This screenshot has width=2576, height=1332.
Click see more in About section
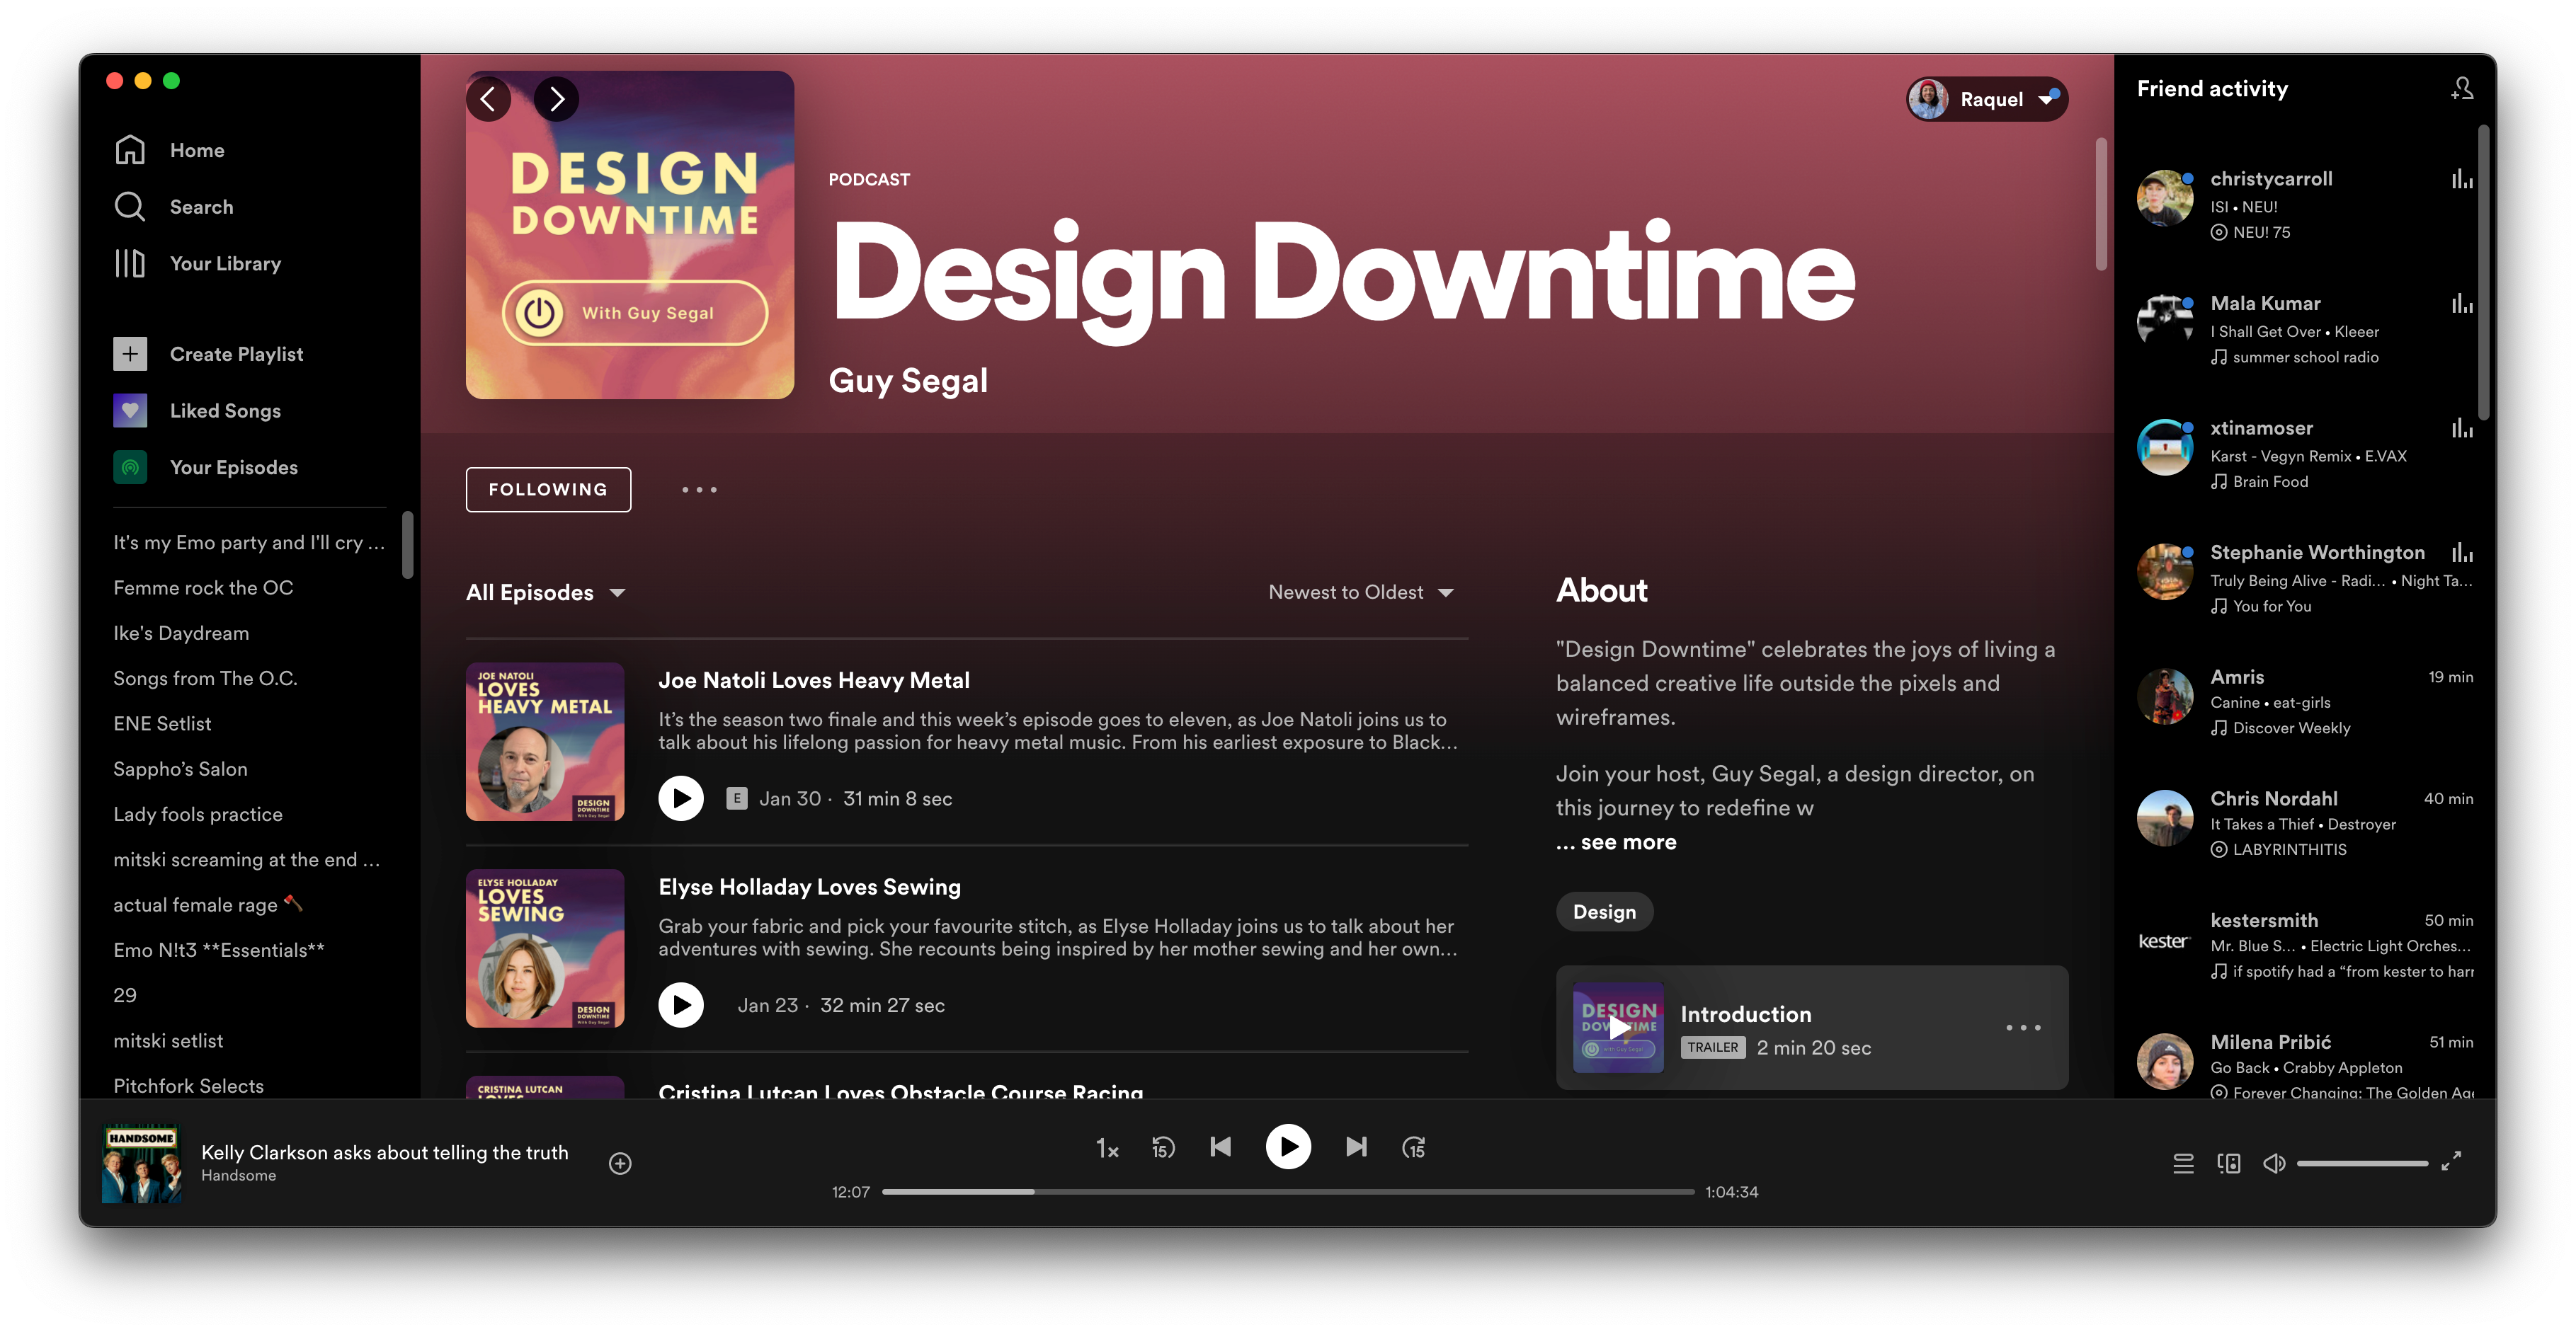pos(1628,842)
